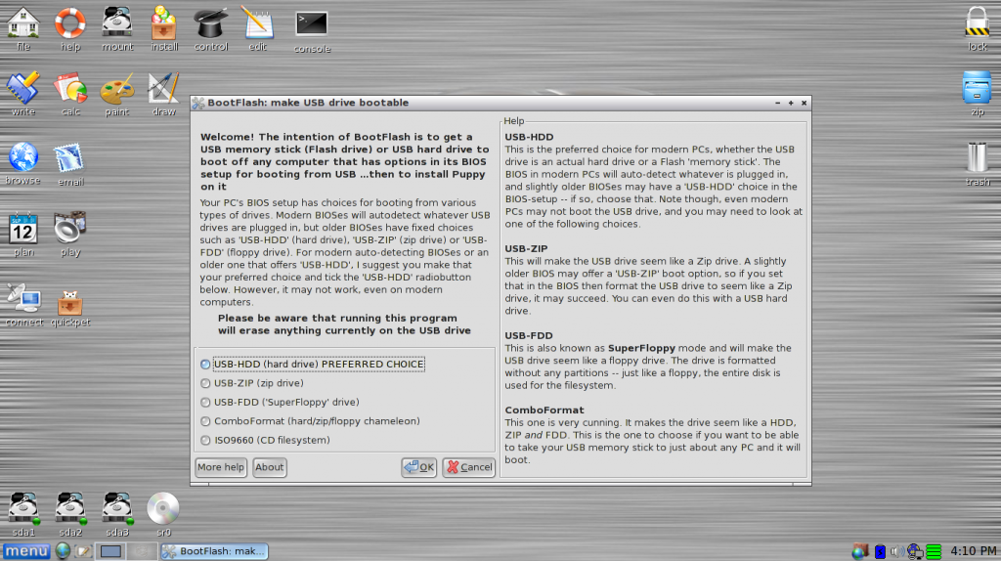Open the firewall tray icon
The image size is (1001, 561).
(x=860, y=551)
